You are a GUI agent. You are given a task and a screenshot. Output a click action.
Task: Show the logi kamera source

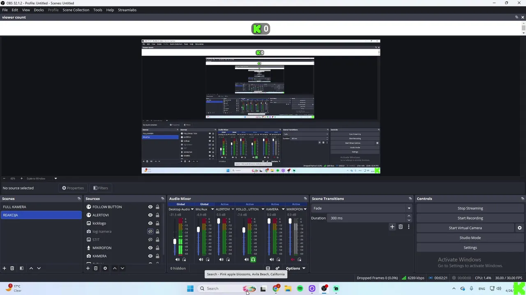coord(150,231)
